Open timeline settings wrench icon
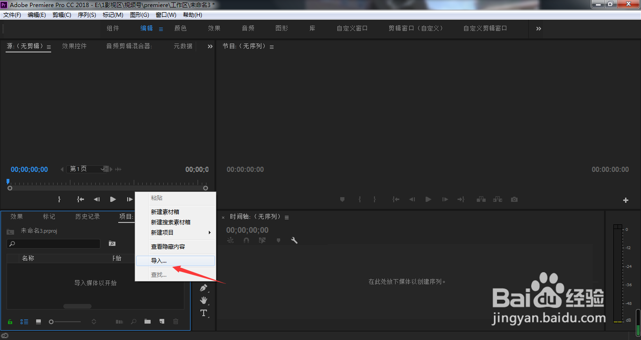641x340 pixels. 294,240
